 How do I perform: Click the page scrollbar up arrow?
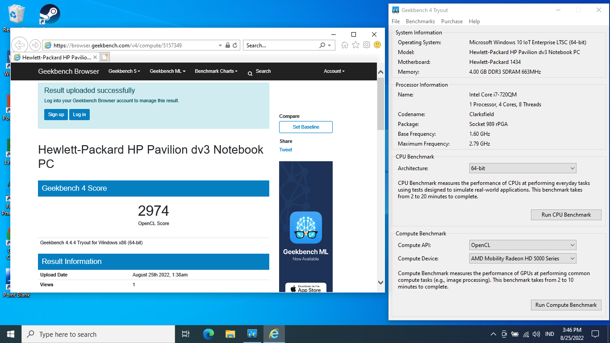(380, 72)
